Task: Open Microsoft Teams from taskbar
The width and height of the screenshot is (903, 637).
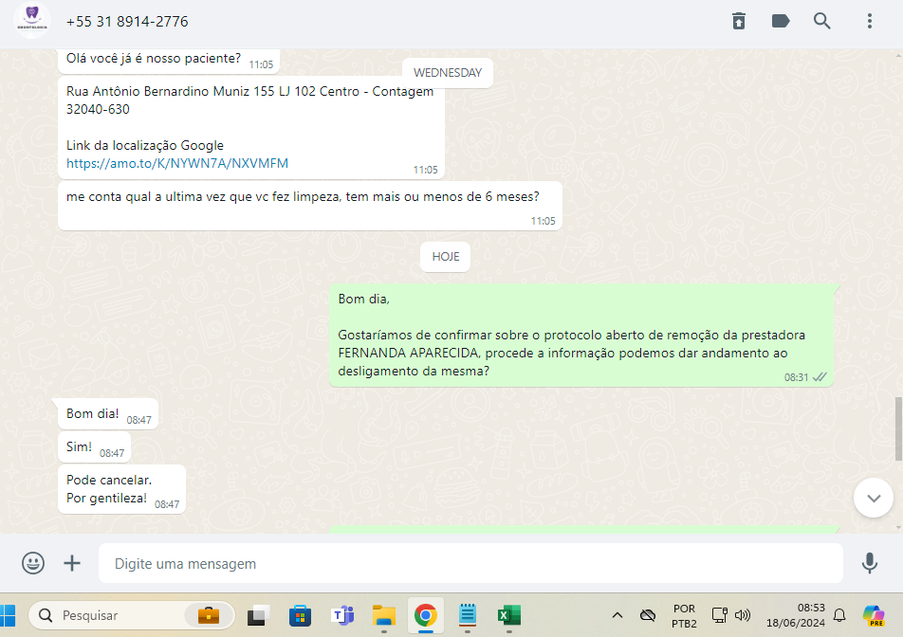Action: [342, 615]
